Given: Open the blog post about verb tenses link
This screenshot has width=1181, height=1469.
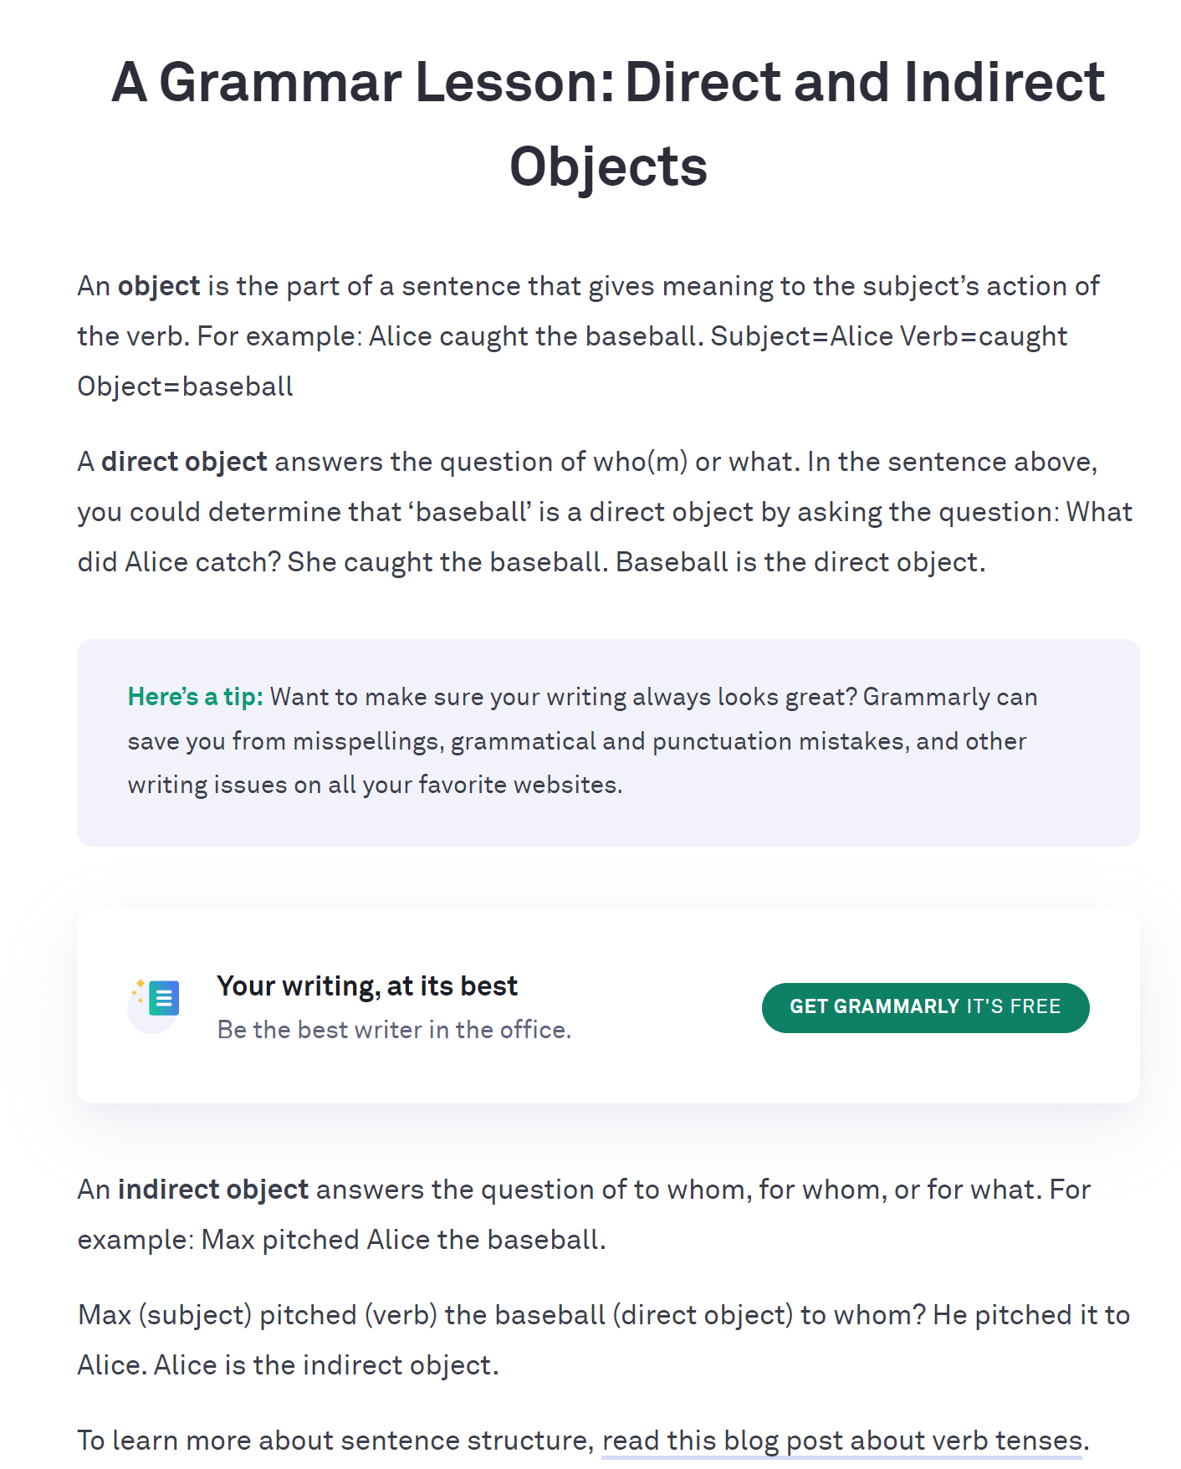Looking at the screenshot, I should pos(843,1441).
